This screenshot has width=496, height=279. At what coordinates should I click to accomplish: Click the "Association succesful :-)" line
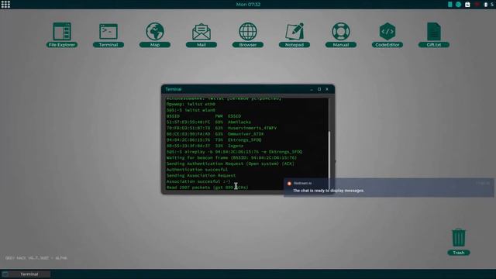pos(198,181)
